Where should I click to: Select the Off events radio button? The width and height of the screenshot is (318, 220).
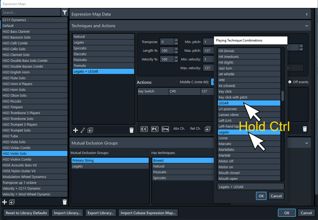tap(290, 82)
